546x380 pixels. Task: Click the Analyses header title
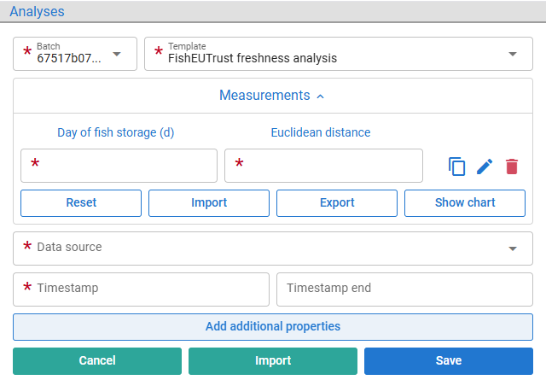[37, 11]
